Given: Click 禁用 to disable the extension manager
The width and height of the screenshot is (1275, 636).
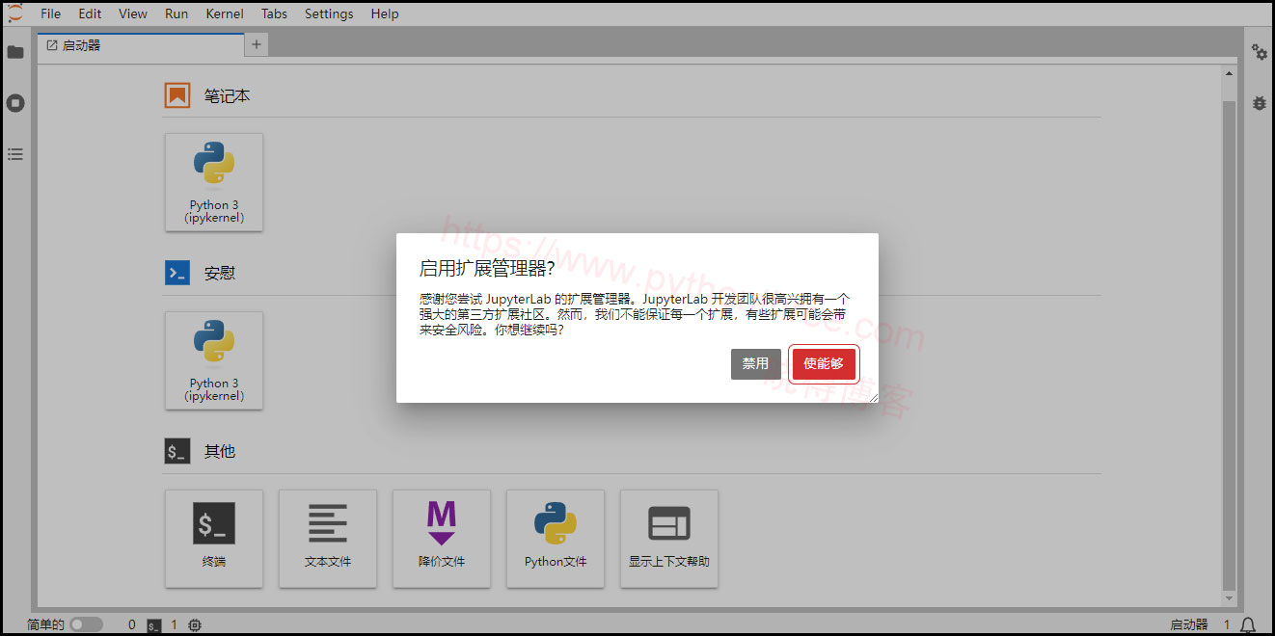Looking at the screenshot, I should [756, 363].
